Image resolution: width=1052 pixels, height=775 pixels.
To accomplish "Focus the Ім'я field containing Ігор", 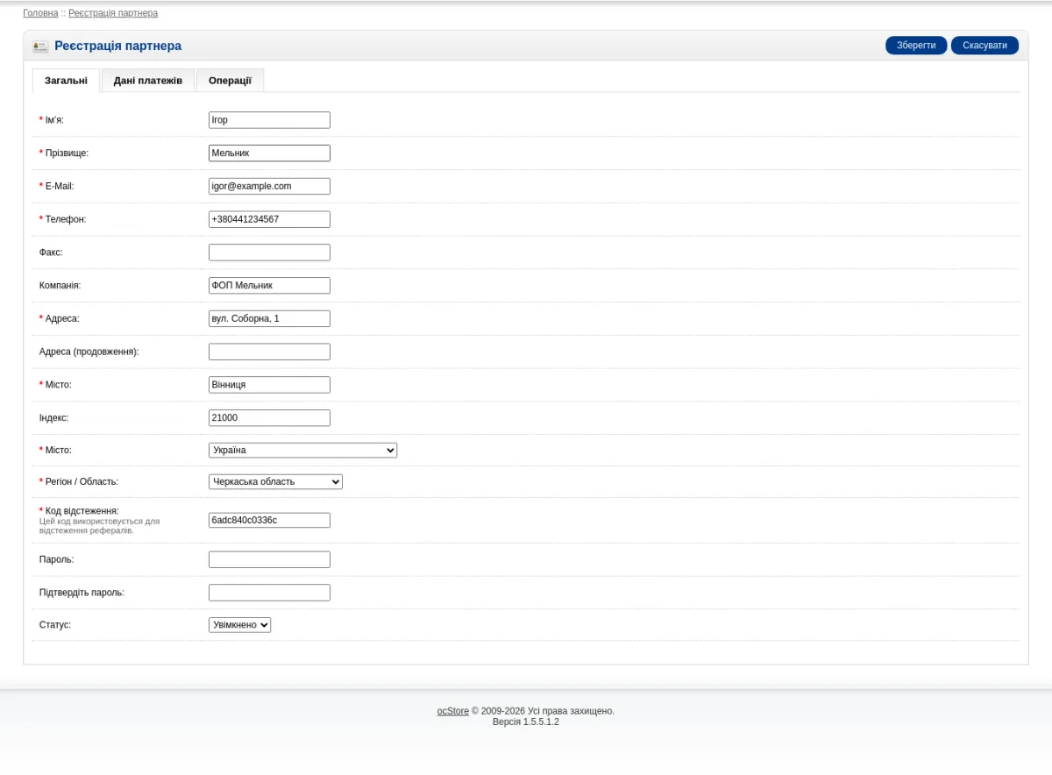I will pos(269,120).
